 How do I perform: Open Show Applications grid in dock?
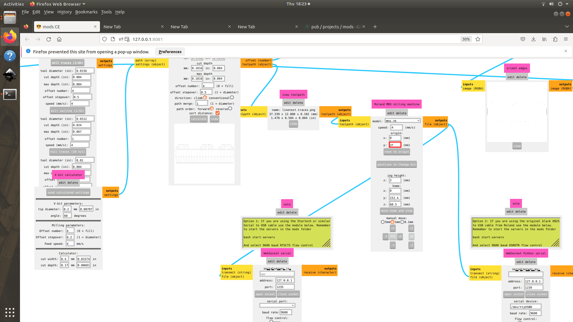click(10, 312)
